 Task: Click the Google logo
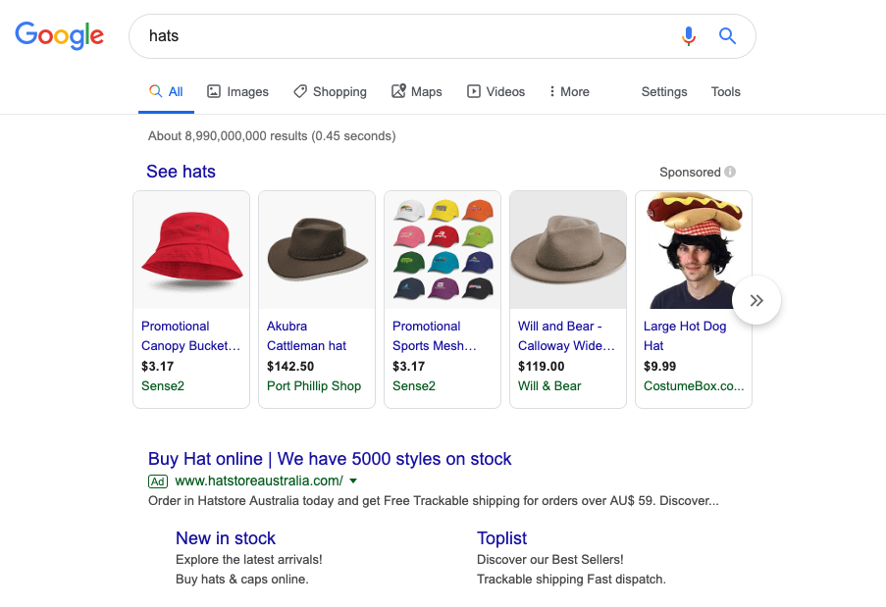(60, 36)
